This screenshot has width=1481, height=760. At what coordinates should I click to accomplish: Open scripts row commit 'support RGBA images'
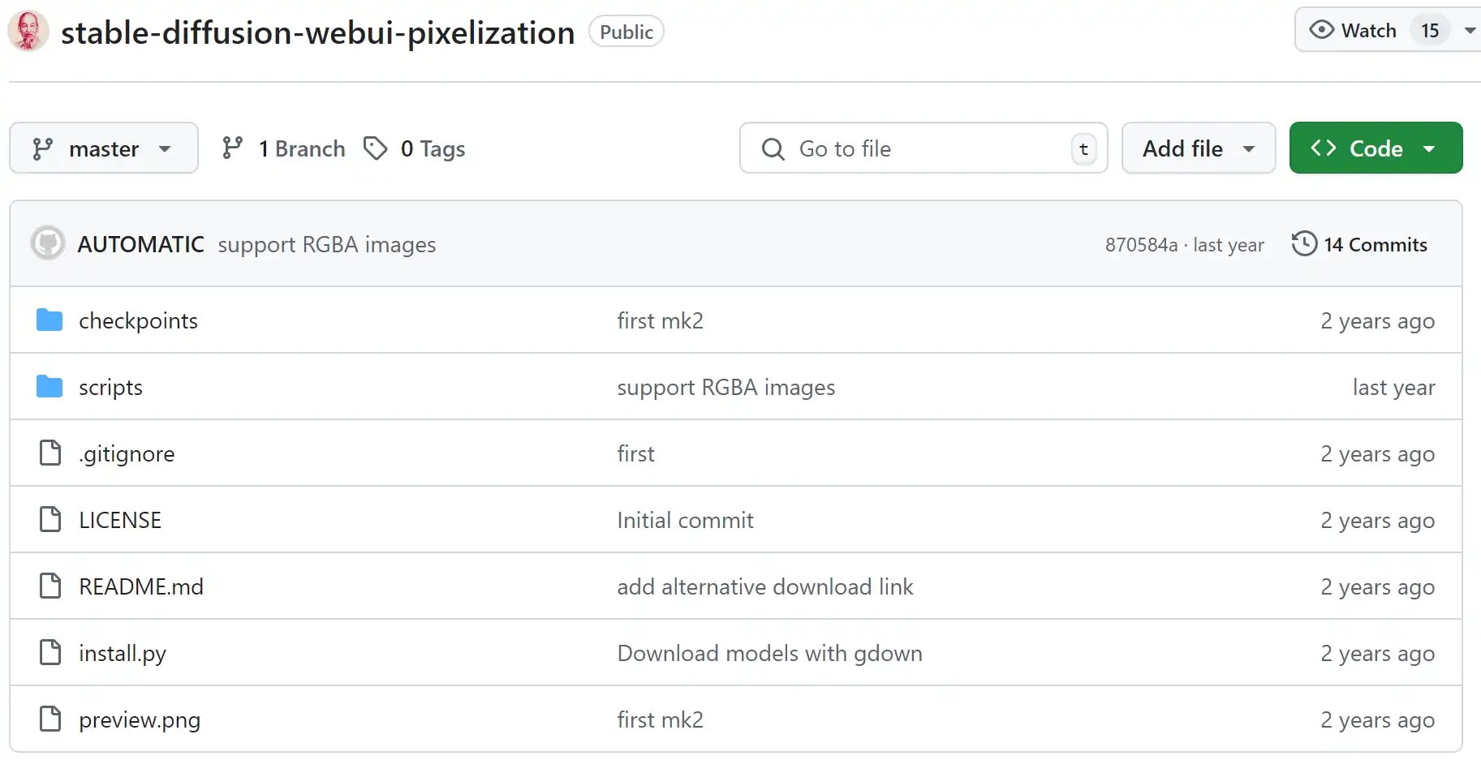point(725,388)
